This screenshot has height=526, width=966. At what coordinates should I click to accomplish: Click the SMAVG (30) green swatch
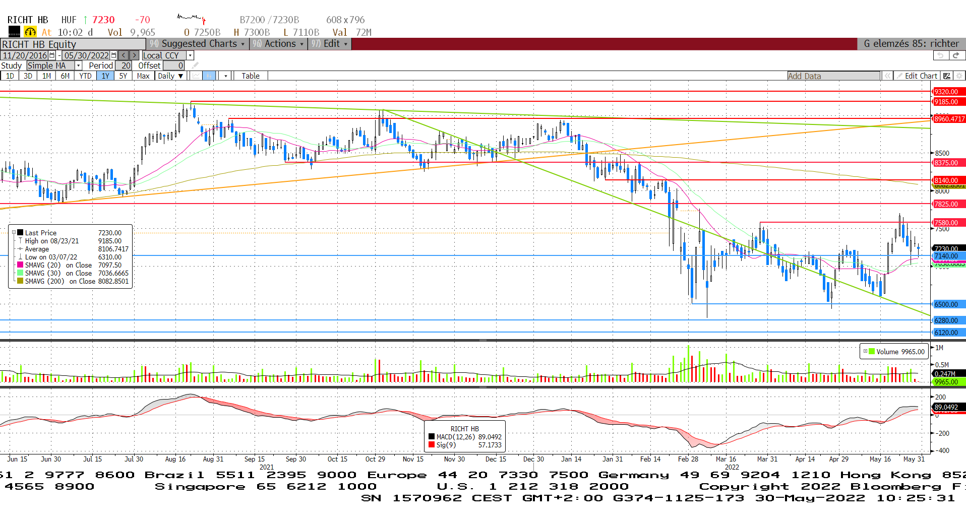[20, 273]
